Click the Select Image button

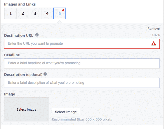pyautogui.click(x=66, y=112)
